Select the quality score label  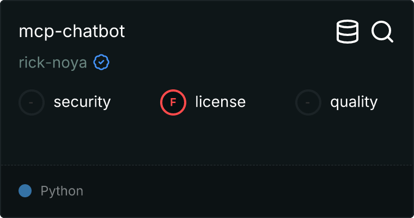tap(354, 102)
